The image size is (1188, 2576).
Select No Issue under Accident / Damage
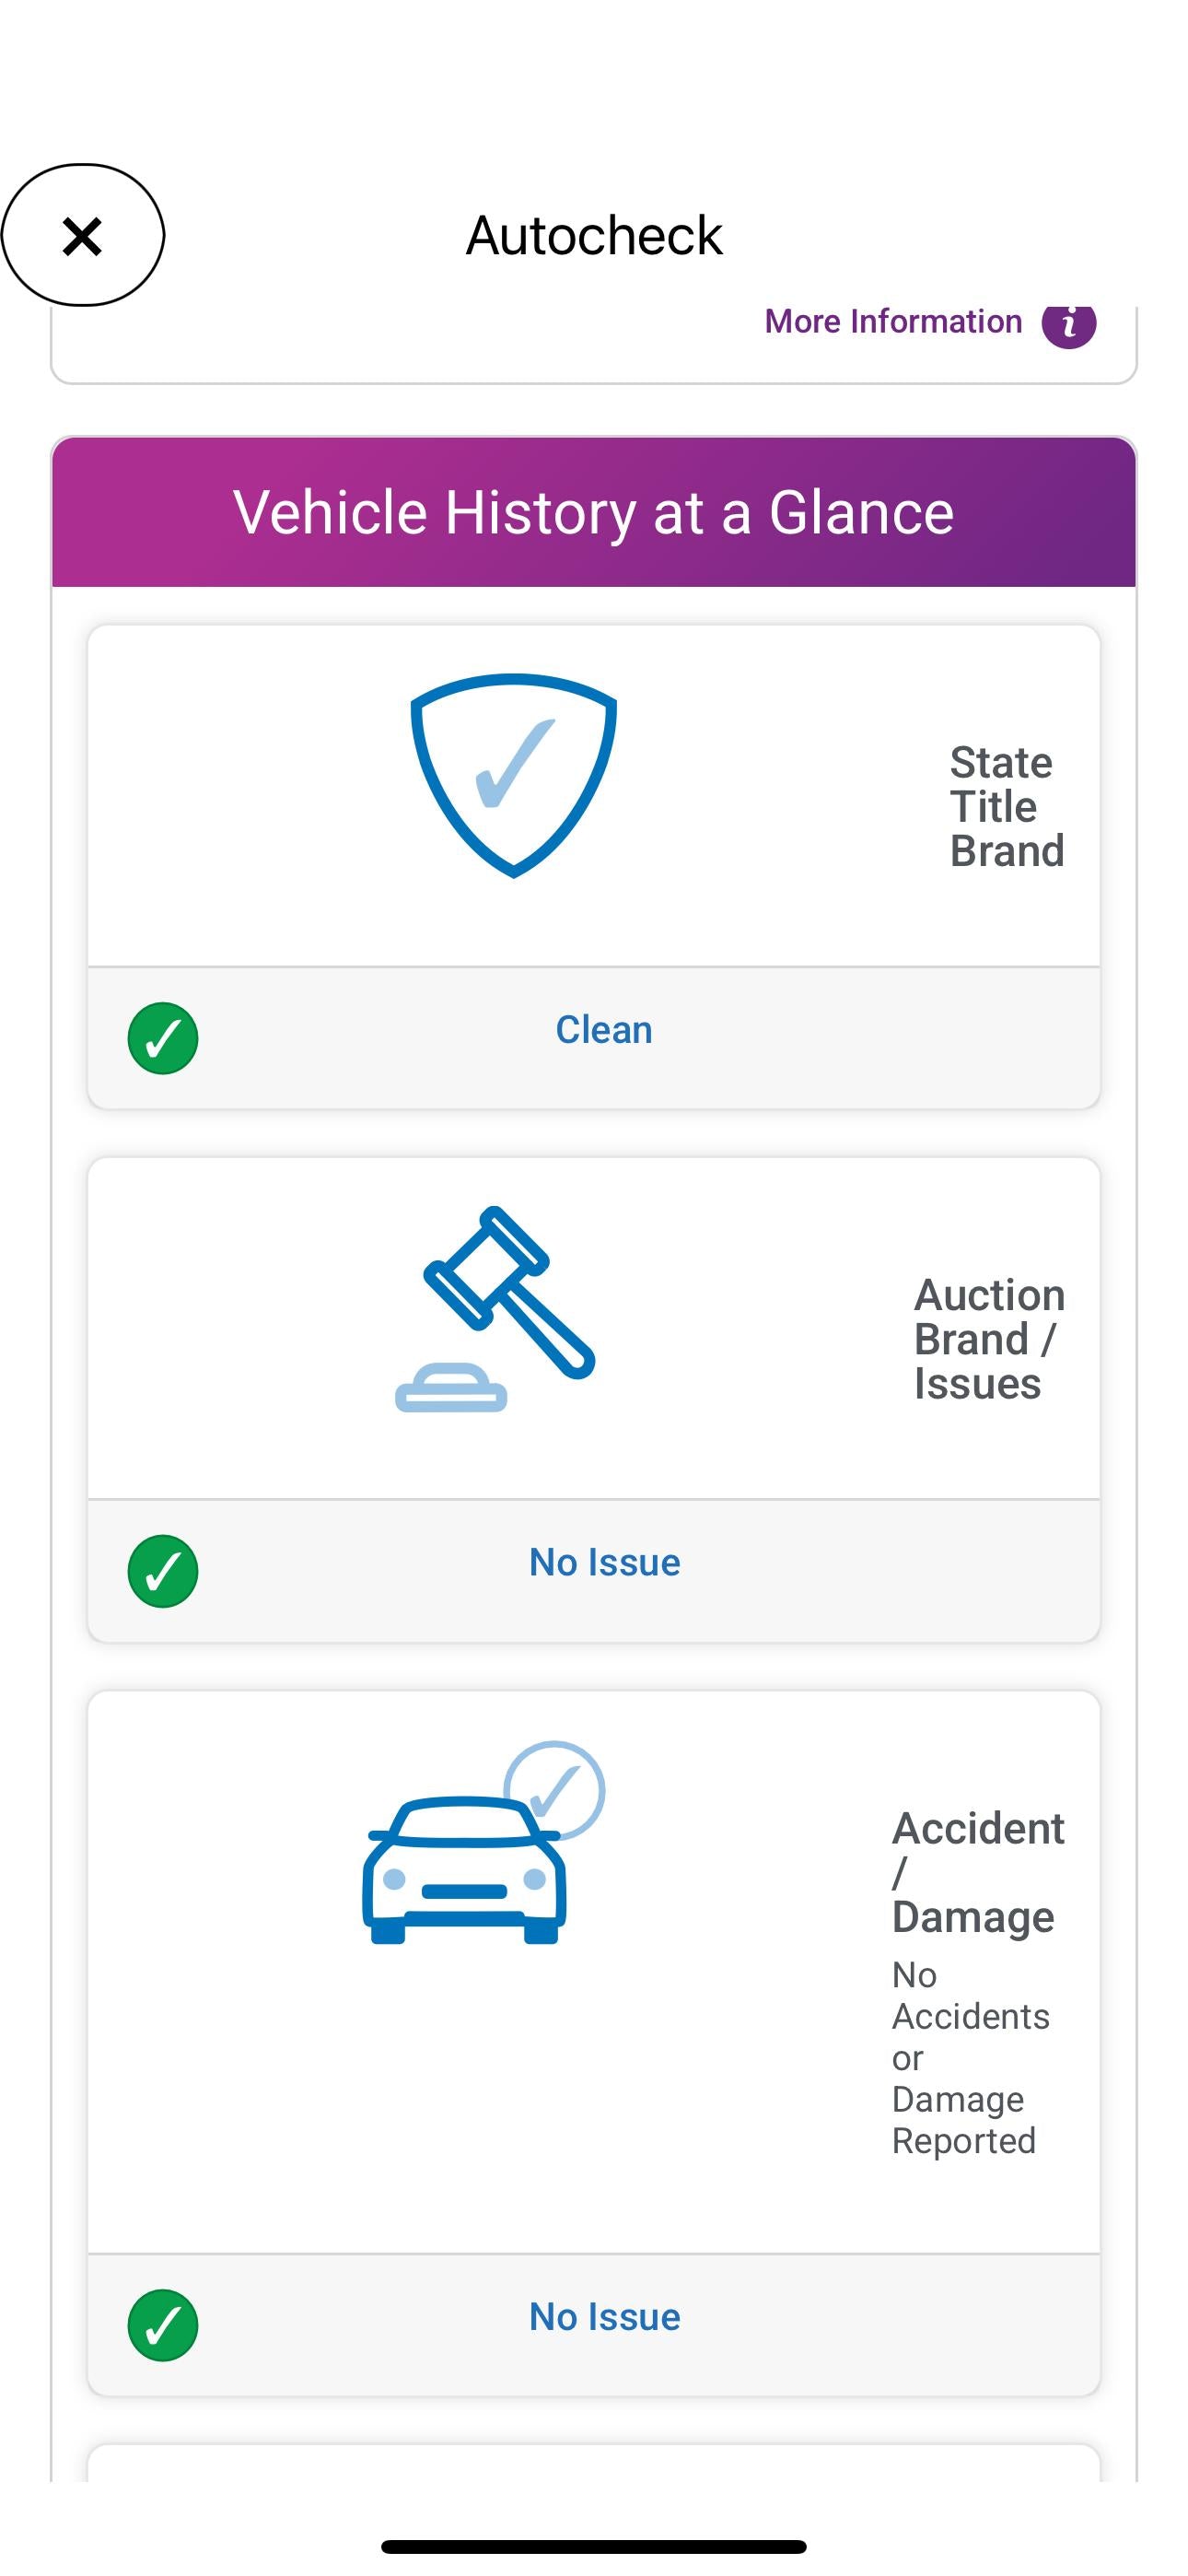pyautogui.click(x=604, y=2317)
